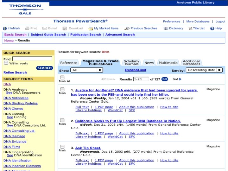Open 1 PDF page for eWeek article
The height and width of the screenshot is (171, 228).
104,133
